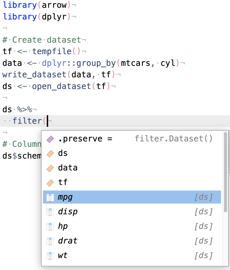The height and width of the screenshot is (270, 230).
Task: Click the write_dataset function call
Action: pyautogui.click(x=29, y=74)
